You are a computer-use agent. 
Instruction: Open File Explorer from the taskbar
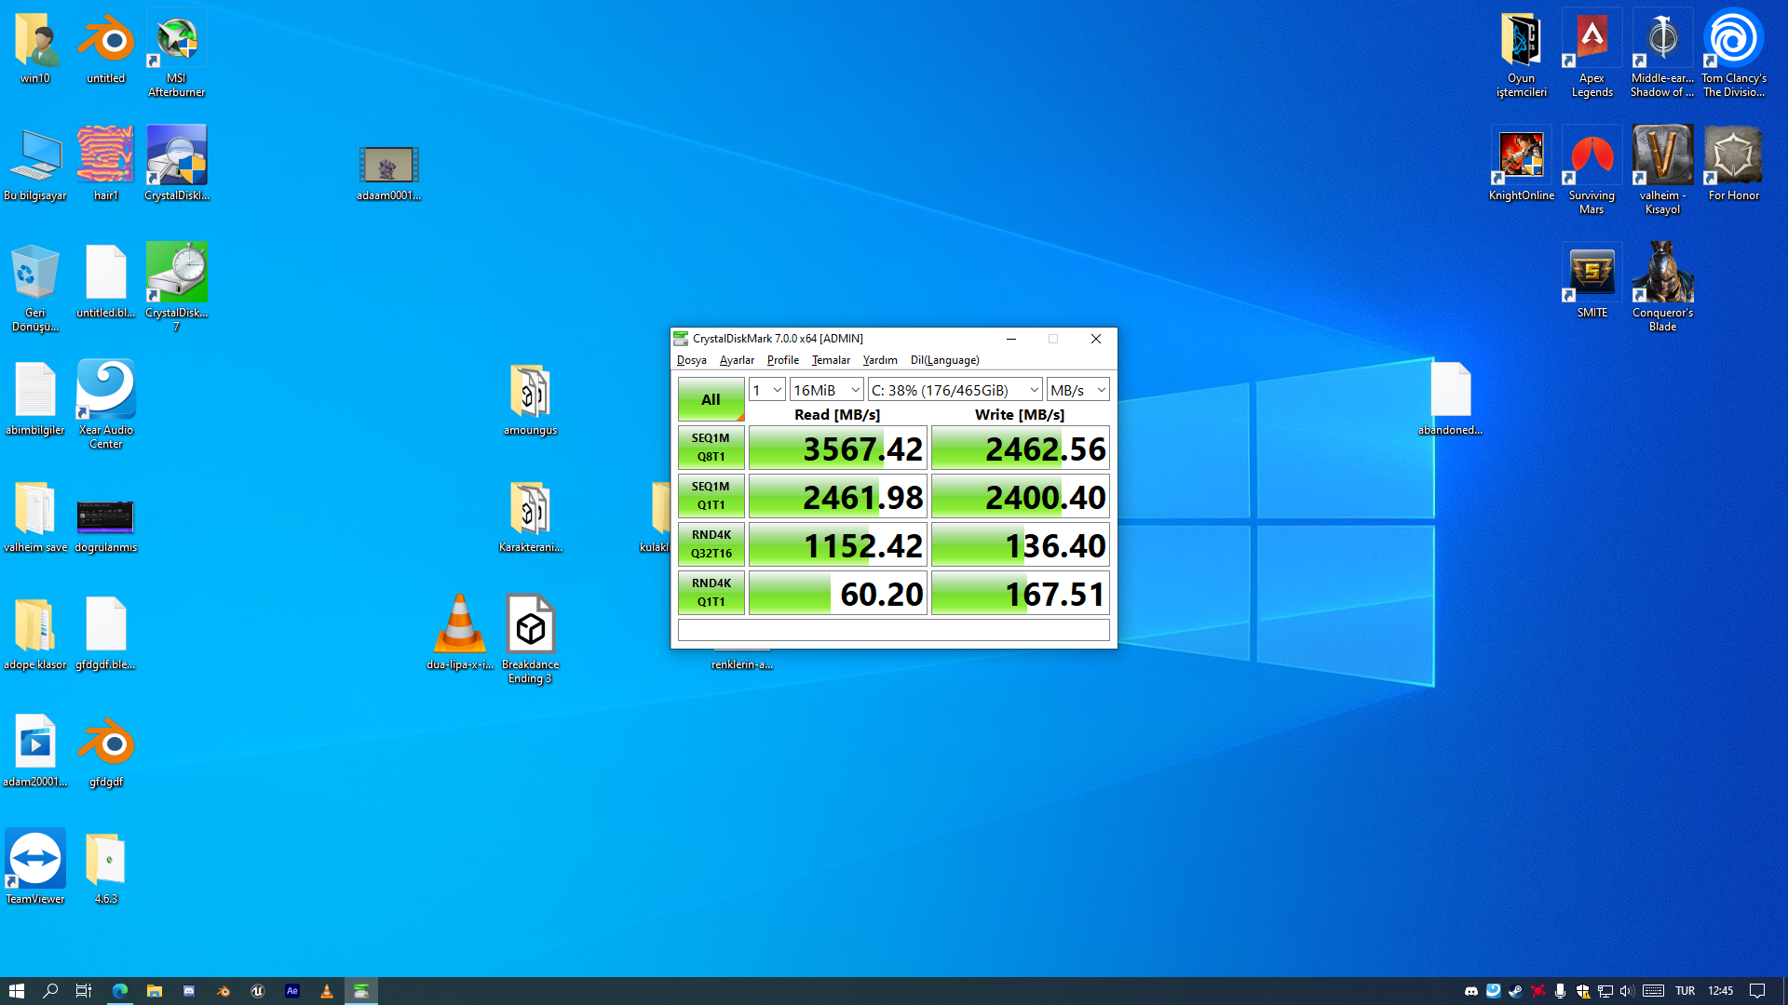coord(155,991)
